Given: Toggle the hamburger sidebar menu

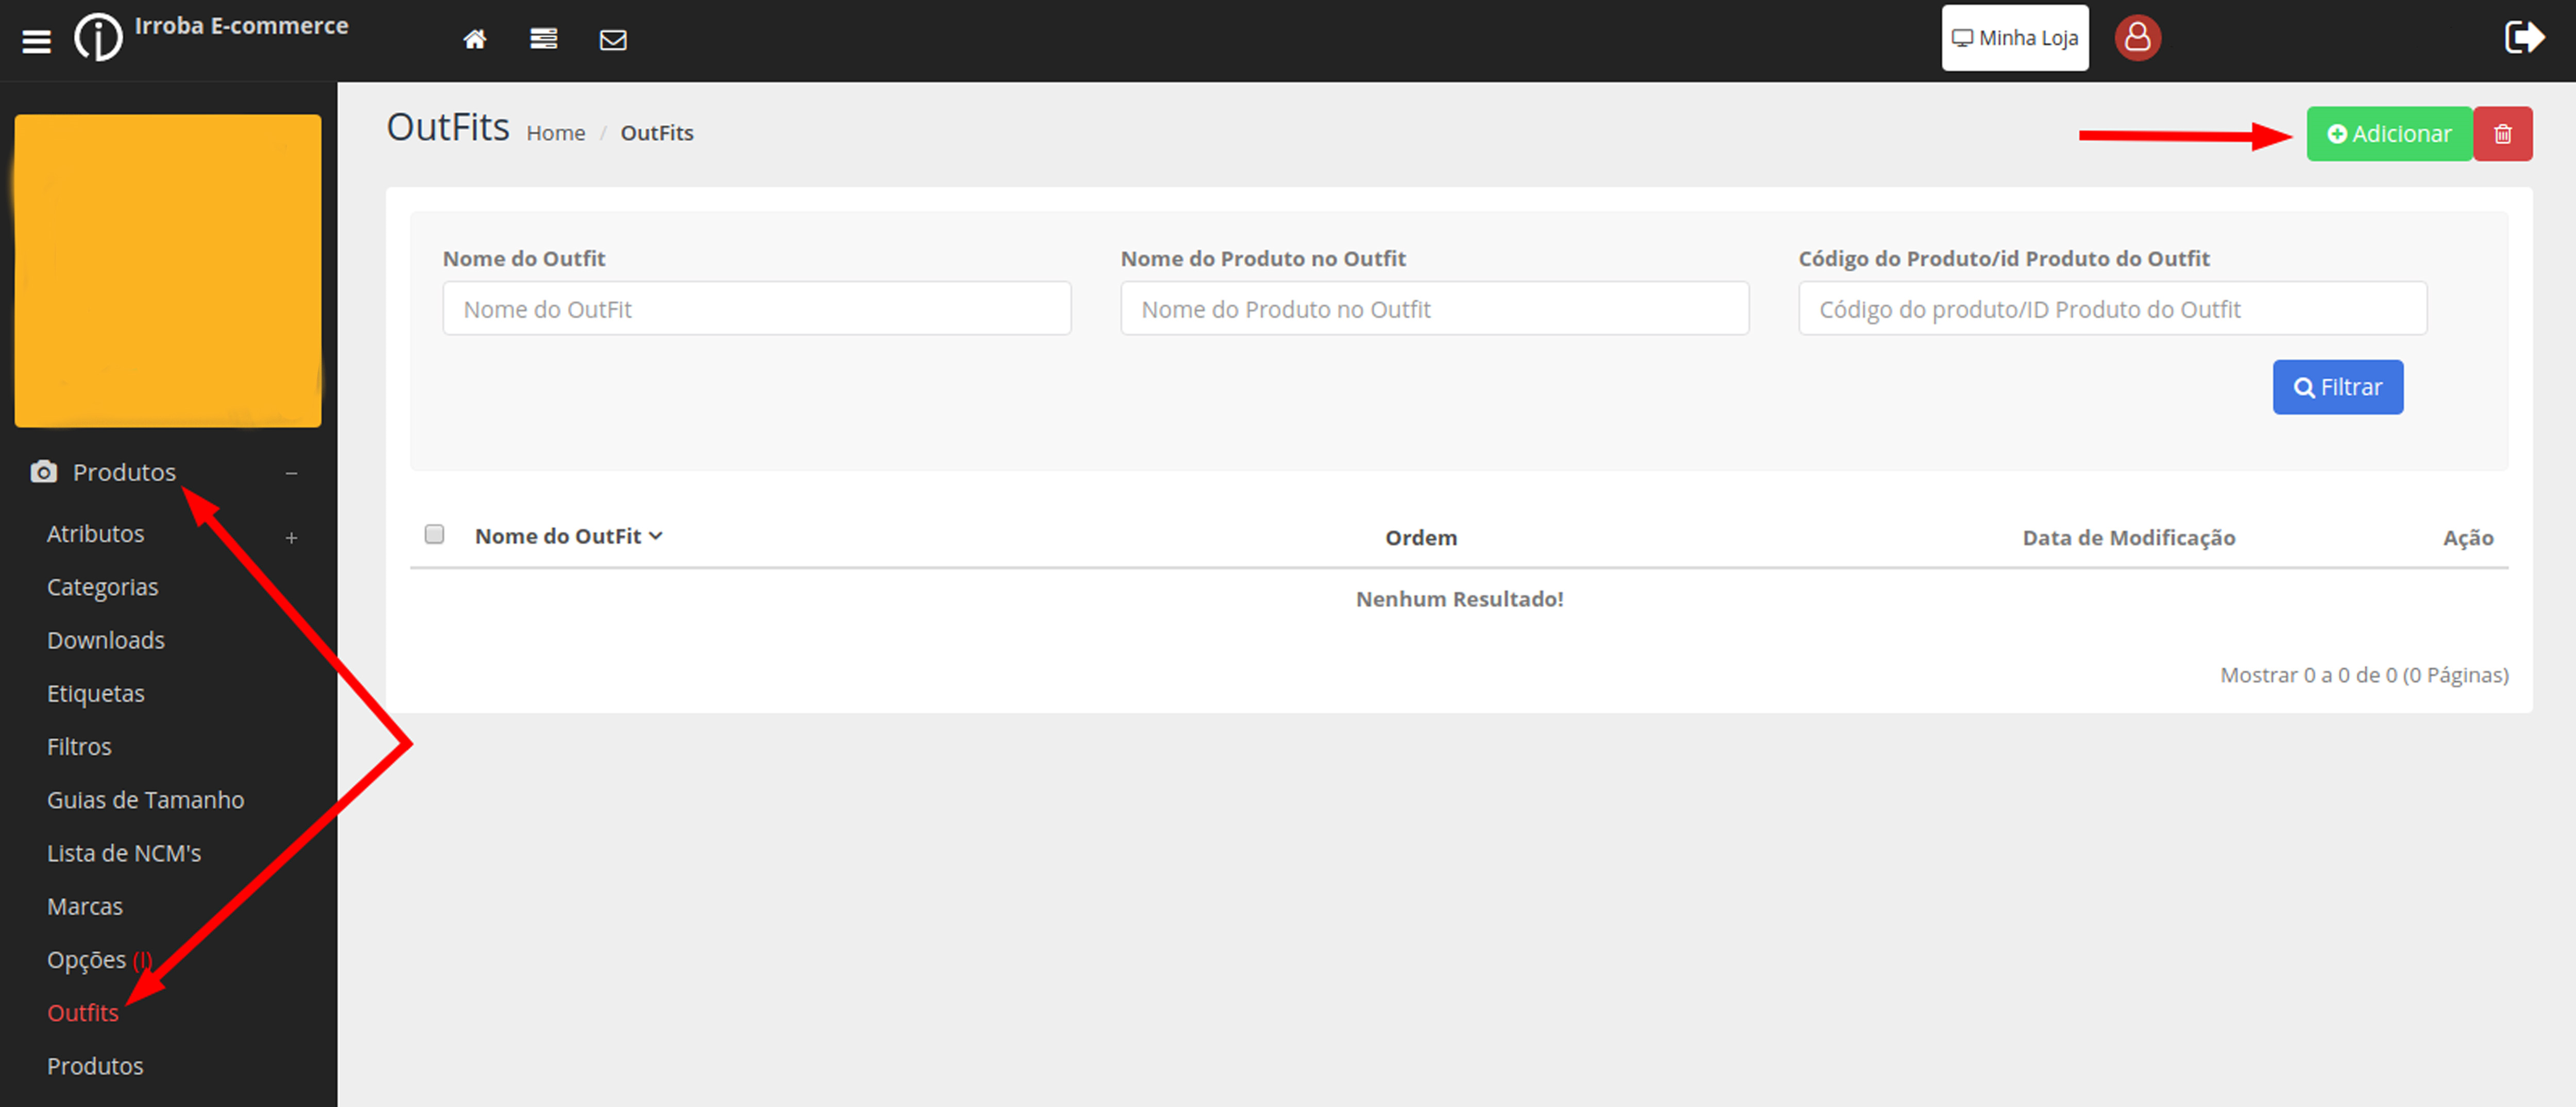Looking at the screenshot, I should 37,41.
